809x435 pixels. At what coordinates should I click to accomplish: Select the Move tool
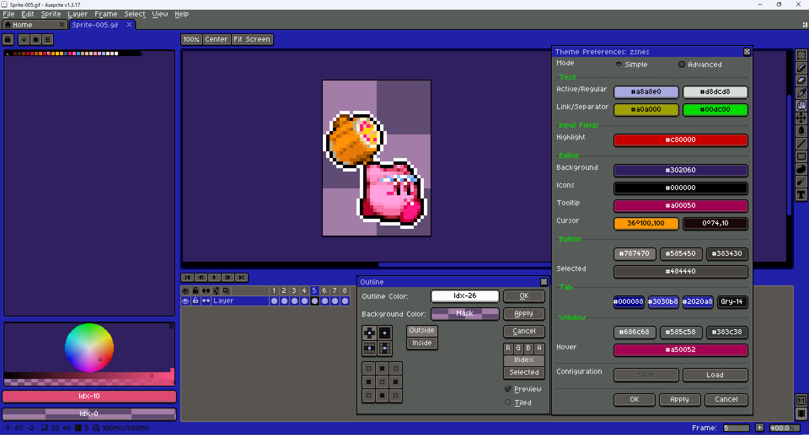tap(801, 118)
